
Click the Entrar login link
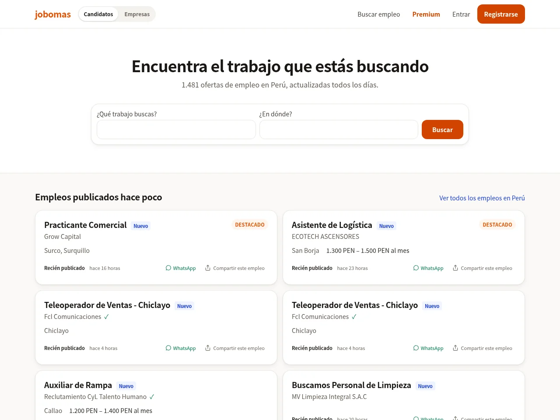pyautogui.click(x=461, y=14)
